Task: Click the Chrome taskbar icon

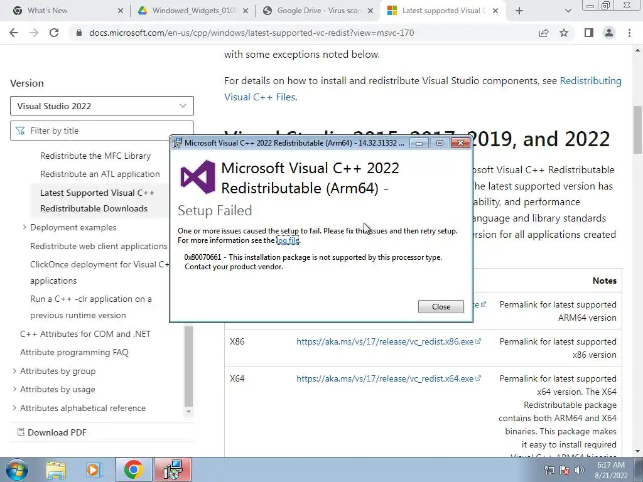Action: pos(133,469)
